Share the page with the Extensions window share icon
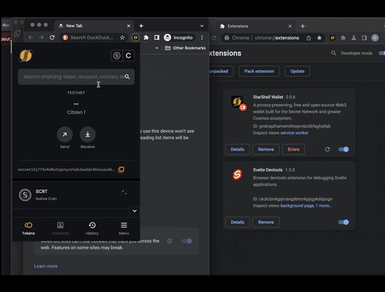Screen dimensions: 385x292 (x=309, y=38)
